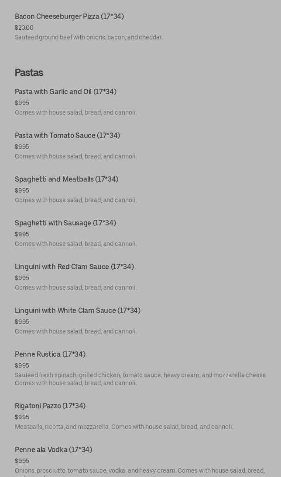
Task: Choose Penne ala Vodka item
Action: [x=53, y=450]
